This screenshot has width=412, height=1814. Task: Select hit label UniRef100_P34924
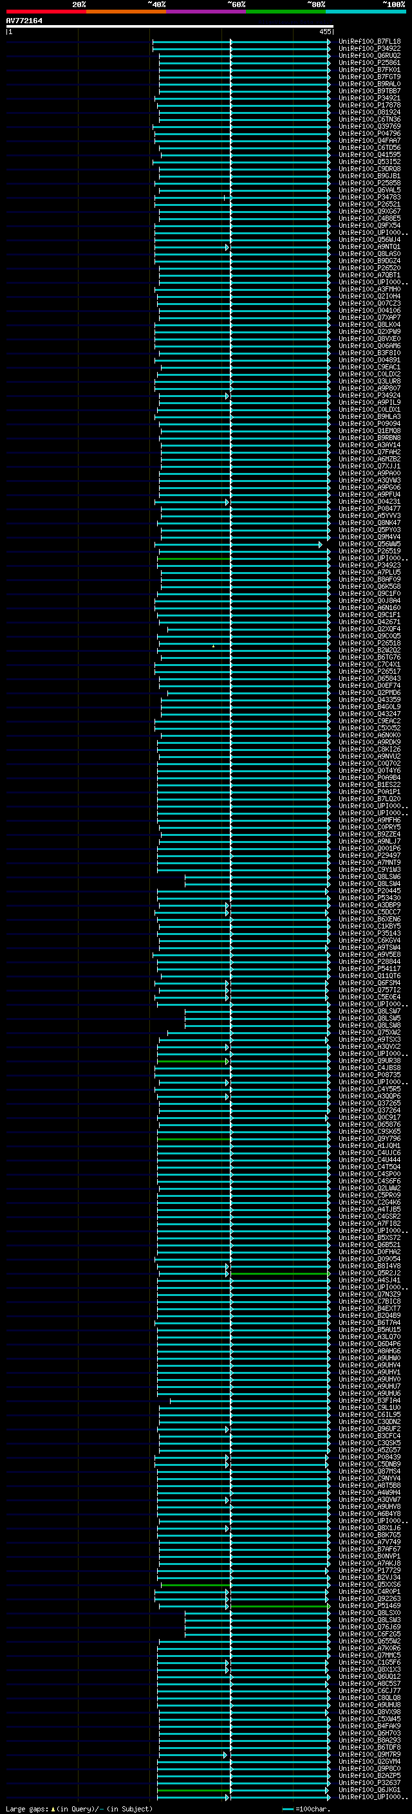coord(370,396)
